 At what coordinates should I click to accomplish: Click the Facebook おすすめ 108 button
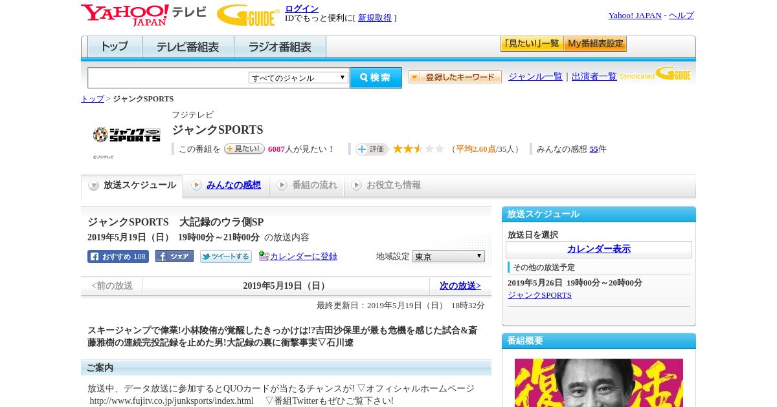pos(118,256)
